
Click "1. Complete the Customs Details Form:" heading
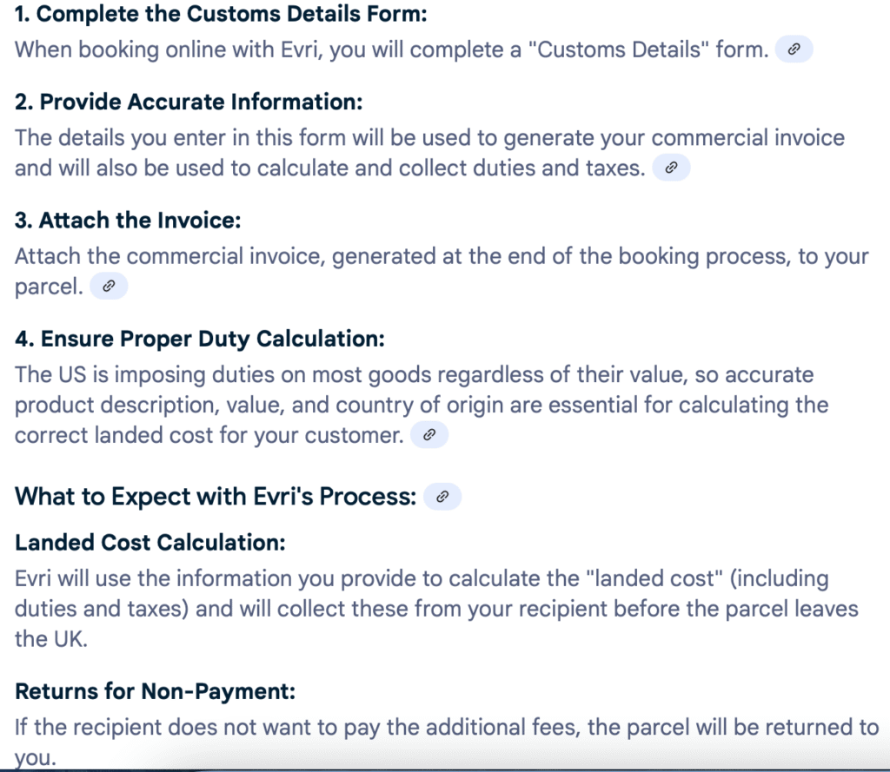221,15
